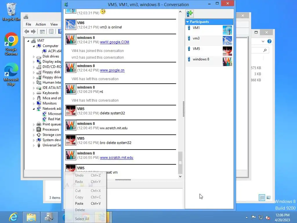
Task: Click Back arrow in Device Manager toolbar
Action: click(x=27, y=31)
